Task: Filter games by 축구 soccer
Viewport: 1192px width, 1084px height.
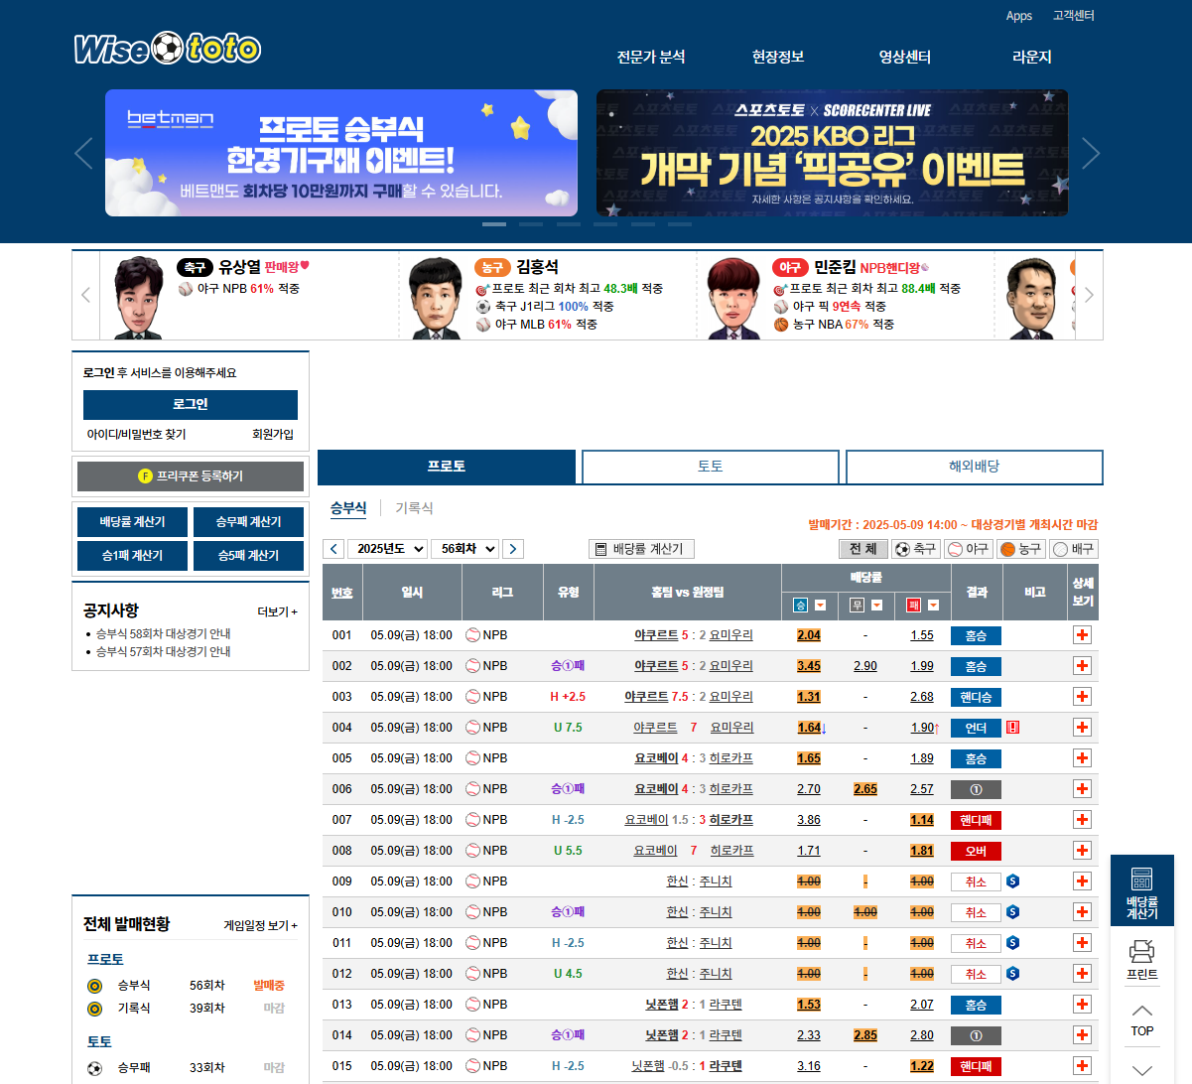Action: coord(915,549)
